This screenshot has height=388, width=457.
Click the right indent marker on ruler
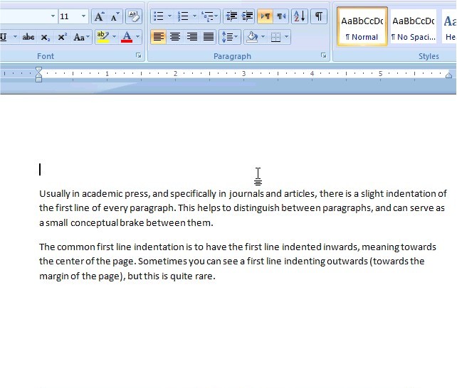(x=449, y=75)
